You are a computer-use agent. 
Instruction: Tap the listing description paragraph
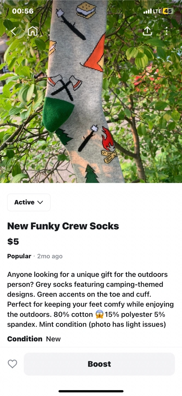[x=90, y=299]
